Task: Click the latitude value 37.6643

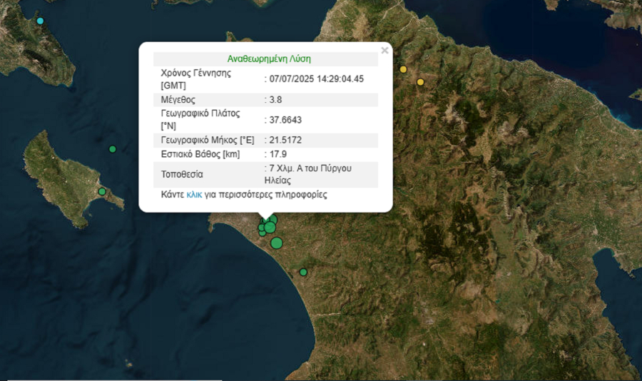Action: click(x=285, y=120)
